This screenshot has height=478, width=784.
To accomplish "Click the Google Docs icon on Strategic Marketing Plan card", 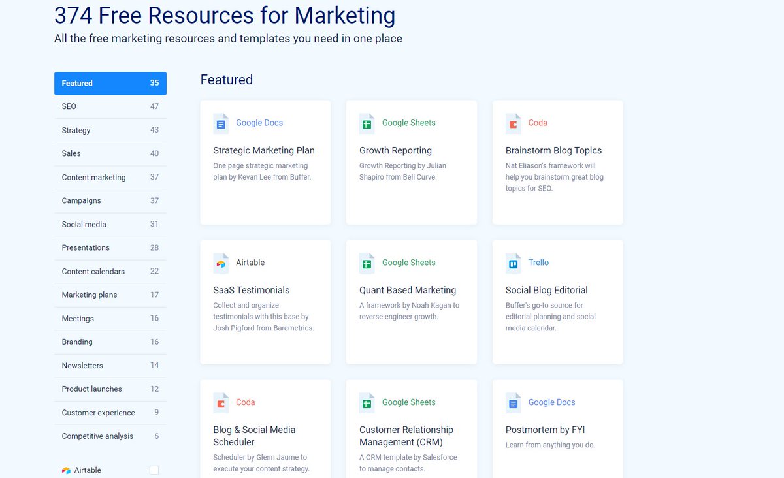I will [221, 123].
